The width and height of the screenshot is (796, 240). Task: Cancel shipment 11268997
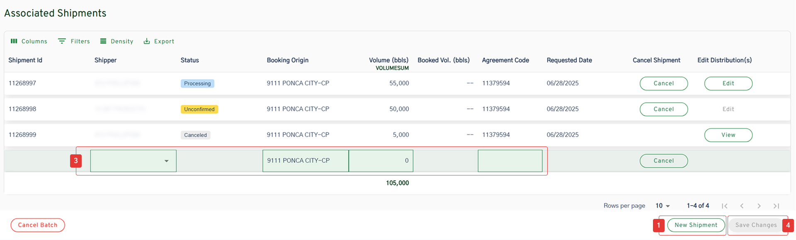663,84
